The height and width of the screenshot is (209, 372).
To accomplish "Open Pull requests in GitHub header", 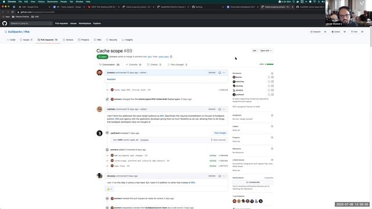I will click(x=62, y=23).
